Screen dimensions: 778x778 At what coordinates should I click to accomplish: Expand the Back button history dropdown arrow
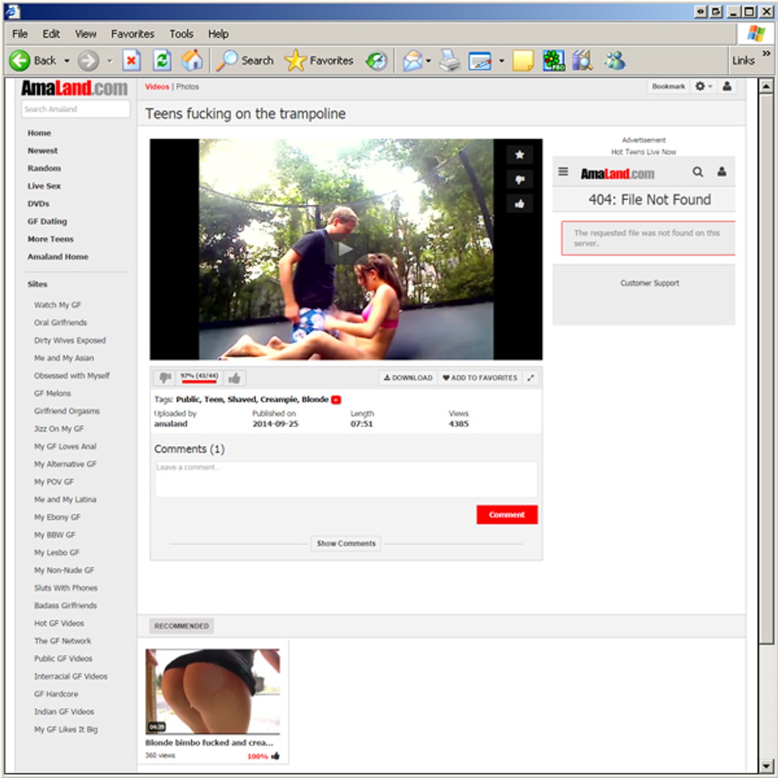click(67, 61)
